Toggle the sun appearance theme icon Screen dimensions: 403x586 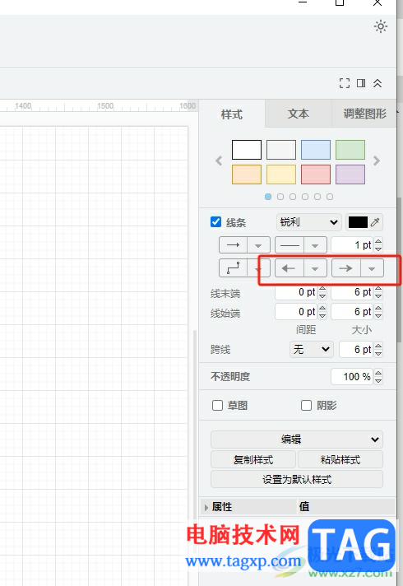(380, 26)
